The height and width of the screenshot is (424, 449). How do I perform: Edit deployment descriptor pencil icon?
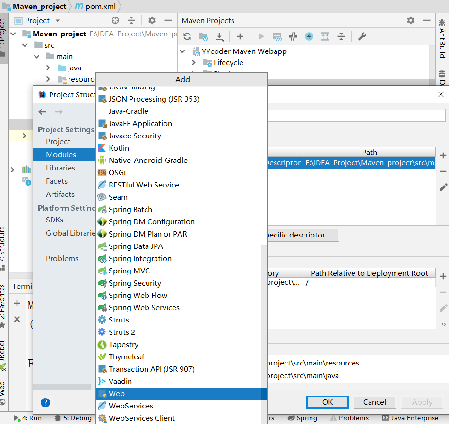coord(443,187)
